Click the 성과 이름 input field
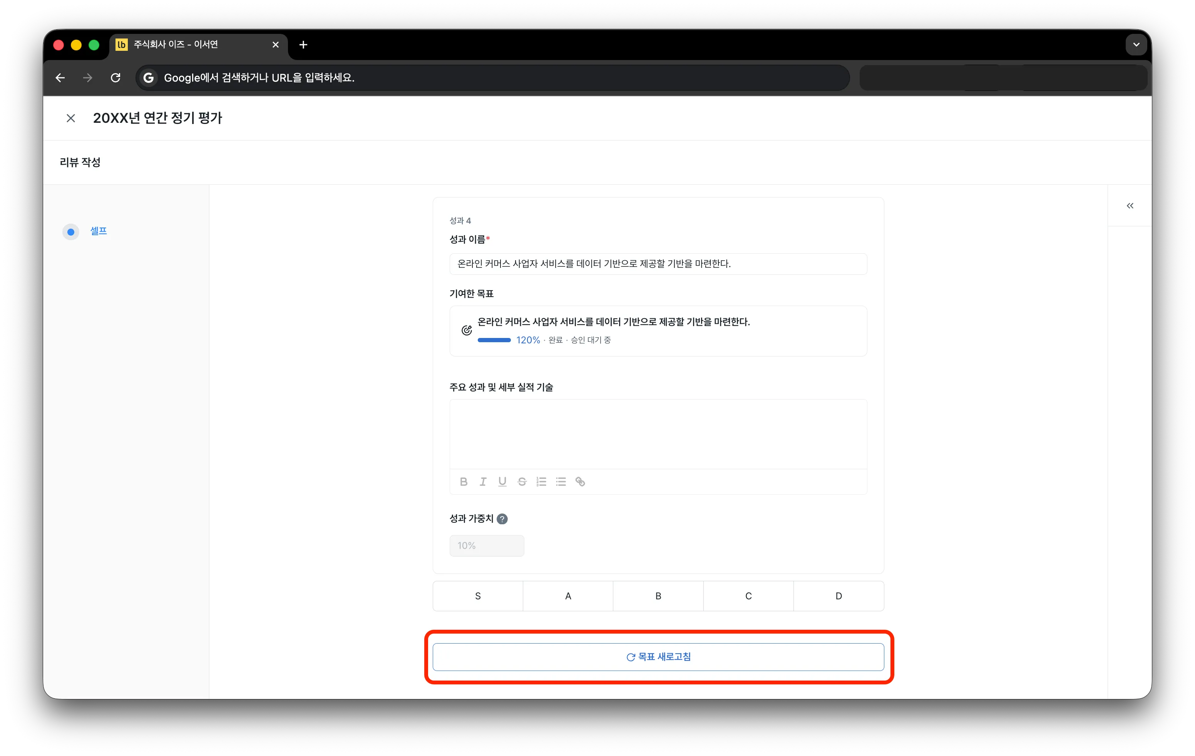 (658, 264)
